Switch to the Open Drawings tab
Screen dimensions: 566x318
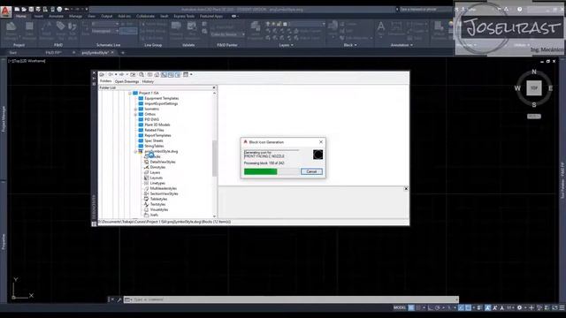click(126, 81)
